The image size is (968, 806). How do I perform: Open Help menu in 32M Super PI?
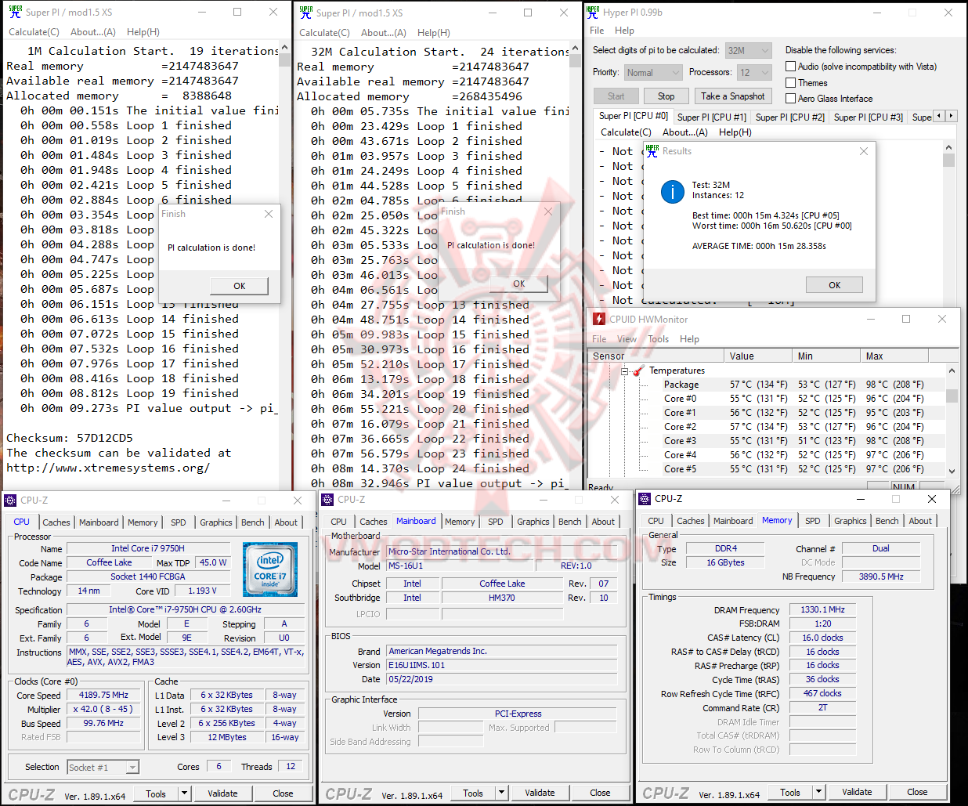[x=433, y=33]
